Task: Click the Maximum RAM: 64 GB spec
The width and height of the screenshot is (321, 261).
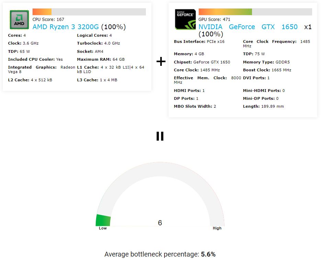Action: [101, 59]
